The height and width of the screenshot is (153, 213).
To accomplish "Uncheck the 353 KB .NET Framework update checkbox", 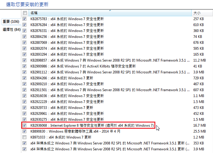I will (x=25, y=143).
